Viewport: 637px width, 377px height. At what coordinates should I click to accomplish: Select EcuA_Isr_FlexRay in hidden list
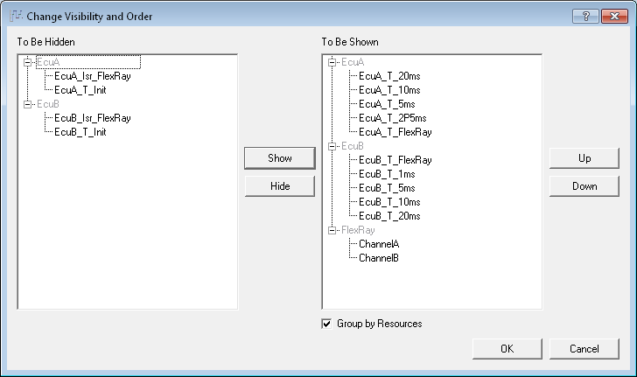[93, 76]
